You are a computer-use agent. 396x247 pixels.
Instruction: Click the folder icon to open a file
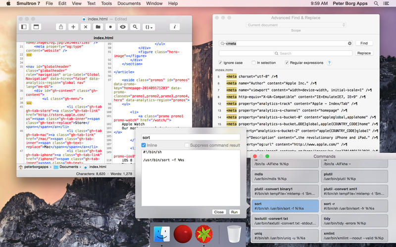pos(98,27)
